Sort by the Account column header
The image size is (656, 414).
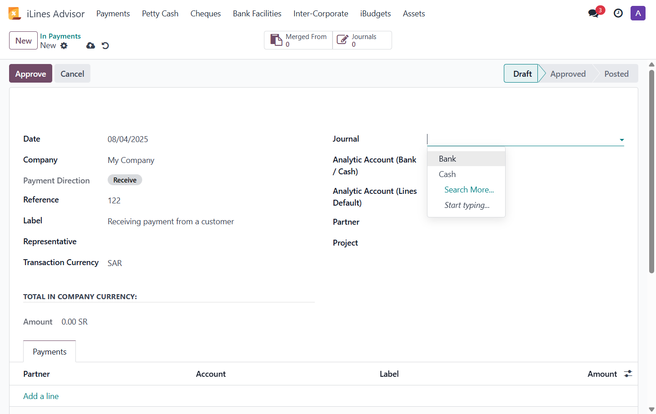[x=211, y=374]
